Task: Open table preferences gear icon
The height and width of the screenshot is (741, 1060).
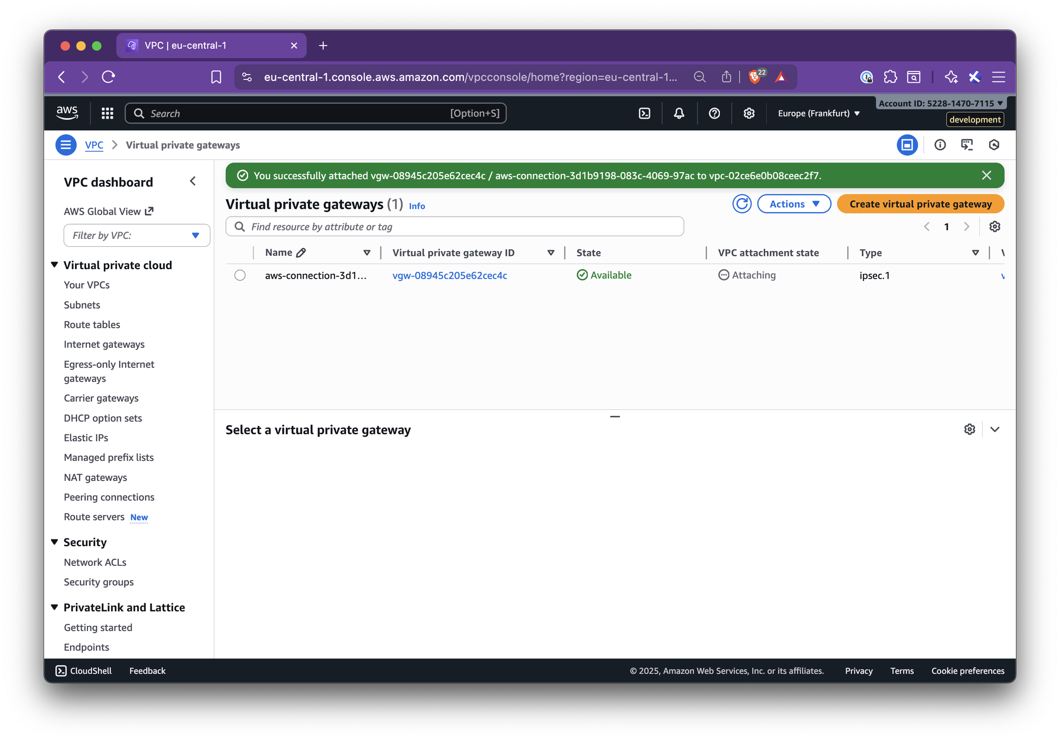Action: point(994,227)
